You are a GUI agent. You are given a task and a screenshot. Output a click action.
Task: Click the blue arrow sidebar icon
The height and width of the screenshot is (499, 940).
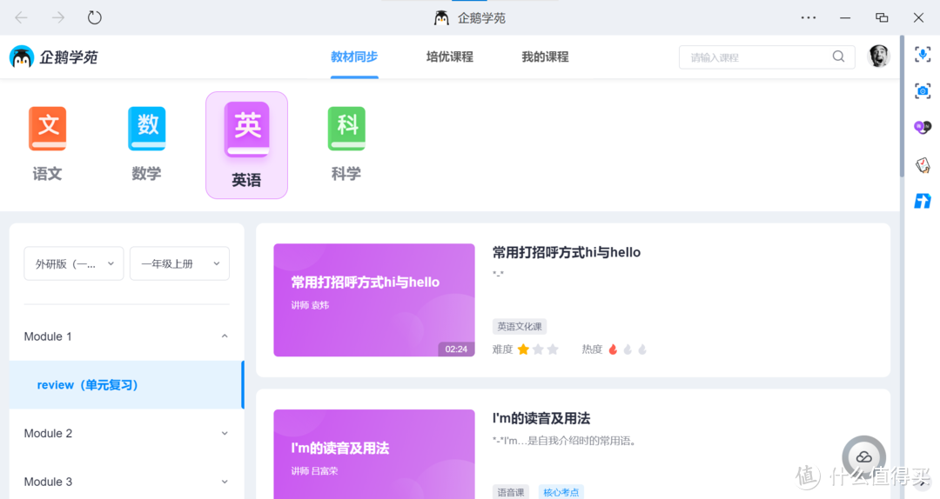pos(923,201)
